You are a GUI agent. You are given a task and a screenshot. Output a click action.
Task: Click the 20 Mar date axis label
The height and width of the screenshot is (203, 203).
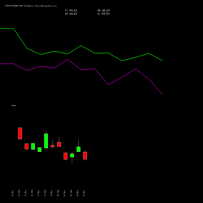tap(58, 193)
